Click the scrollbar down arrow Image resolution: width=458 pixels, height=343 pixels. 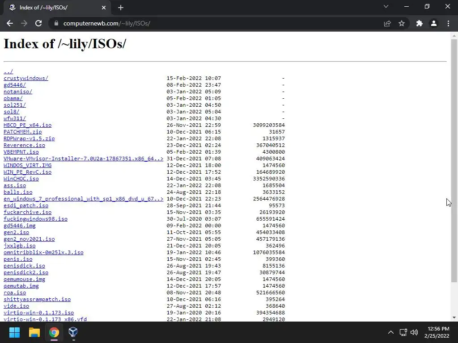tap(454, 318)
